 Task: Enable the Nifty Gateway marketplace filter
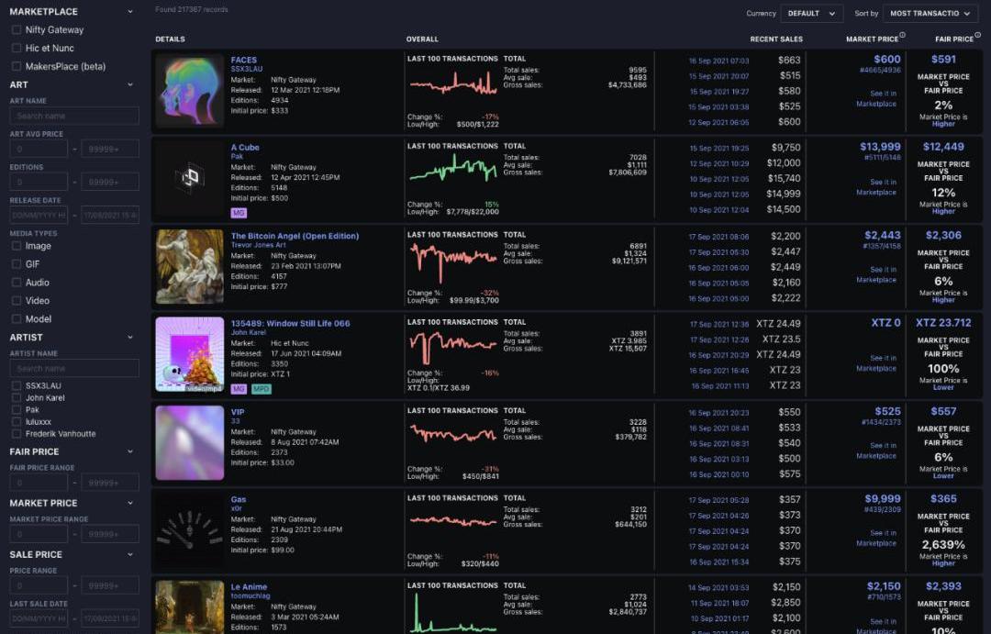click(x=17, y=29)
